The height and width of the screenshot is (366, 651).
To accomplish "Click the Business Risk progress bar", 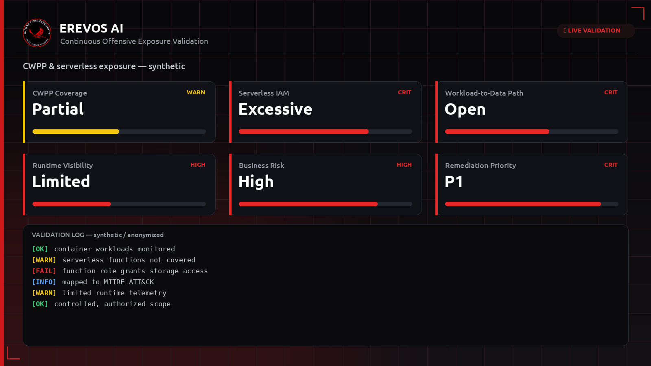I will click(325, 204).
